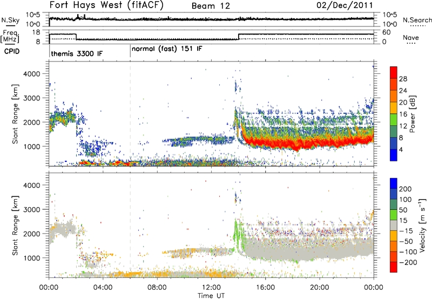432x299 pixels.
Task: Click the '-50' velocity scale value
Action: coord(407,241)
